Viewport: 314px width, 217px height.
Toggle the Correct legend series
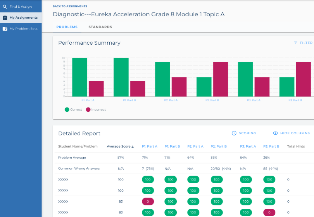click(x=67, y=109)
